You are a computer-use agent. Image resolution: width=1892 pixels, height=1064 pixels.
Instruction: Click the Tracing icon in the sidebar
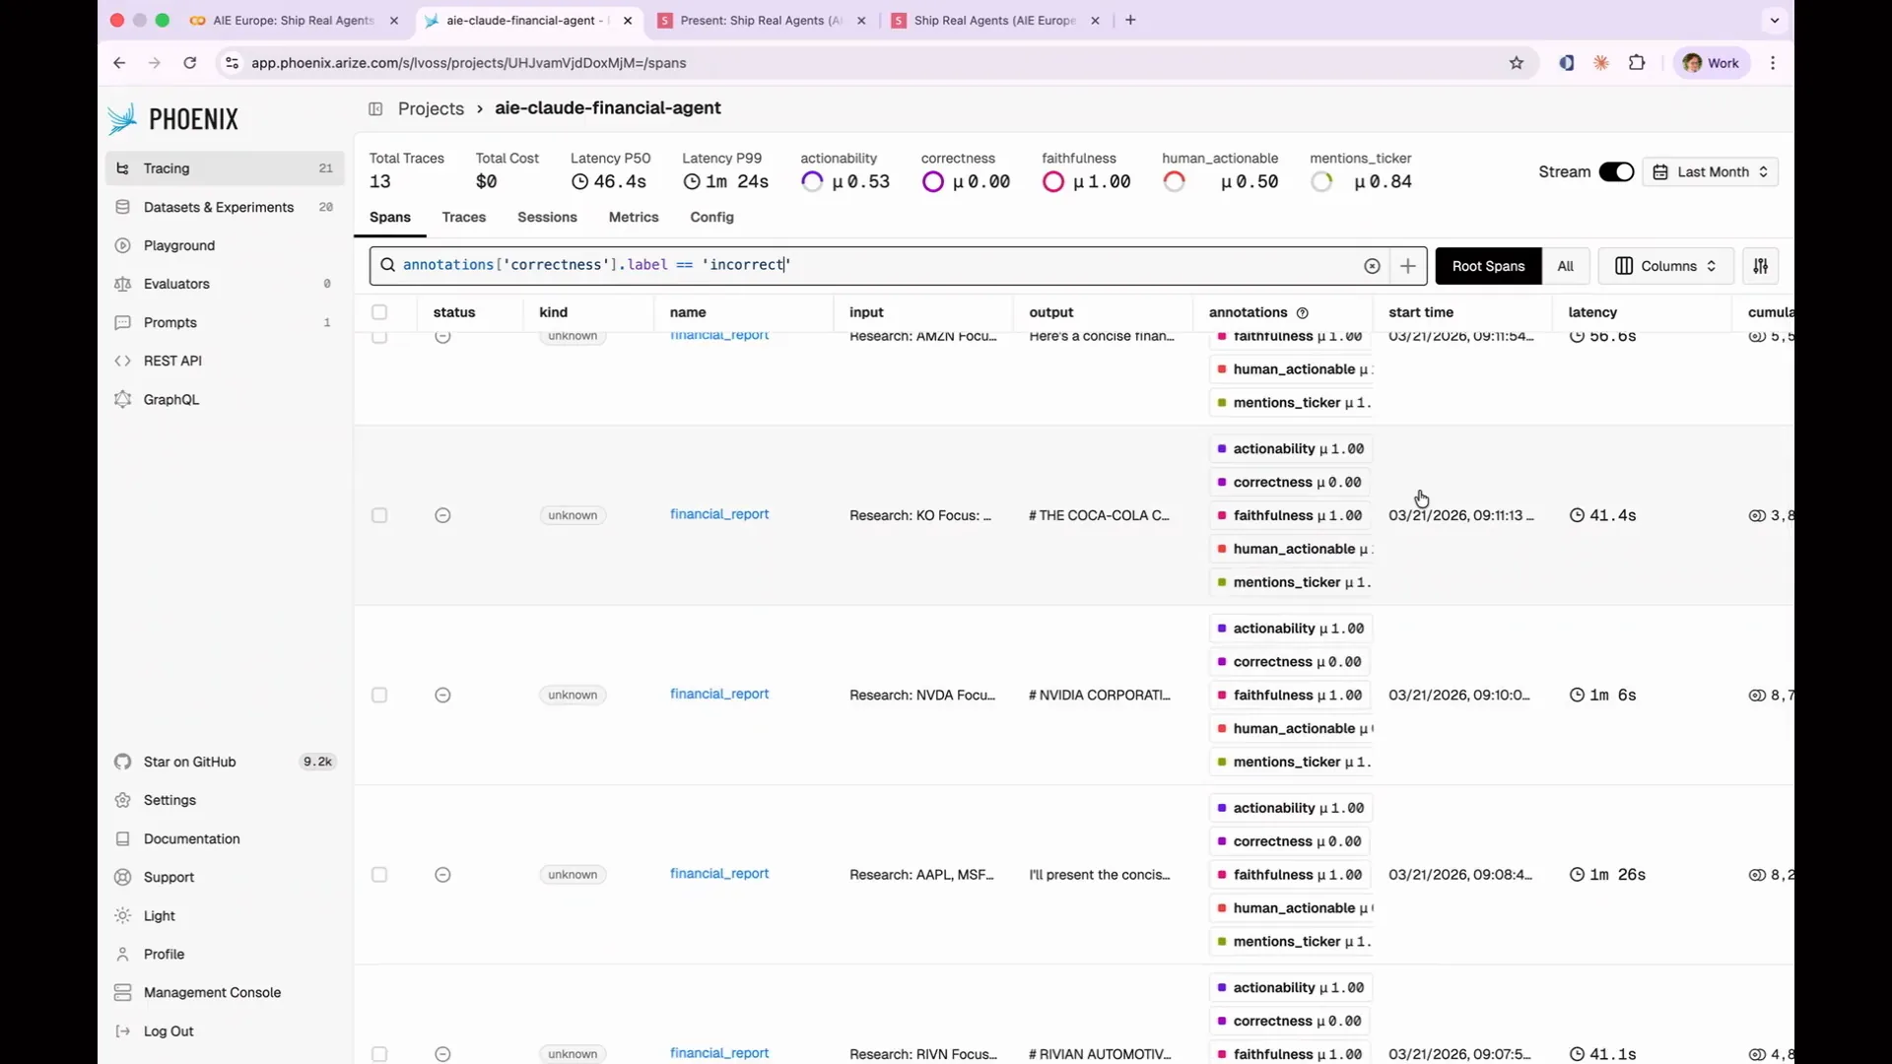pyautogui.click(x=123, y=168)
